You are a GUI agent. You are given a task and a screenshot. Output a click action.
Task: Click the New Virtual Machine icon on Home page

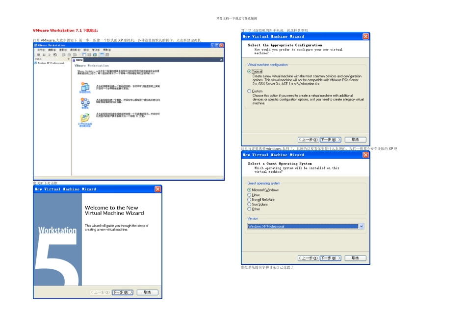coord(85,87)
